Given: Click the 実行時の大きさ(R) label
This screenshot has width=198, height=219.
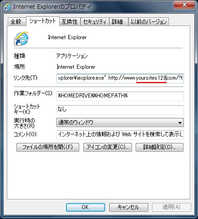Looking at the screenshot, I should coord(25,123).
